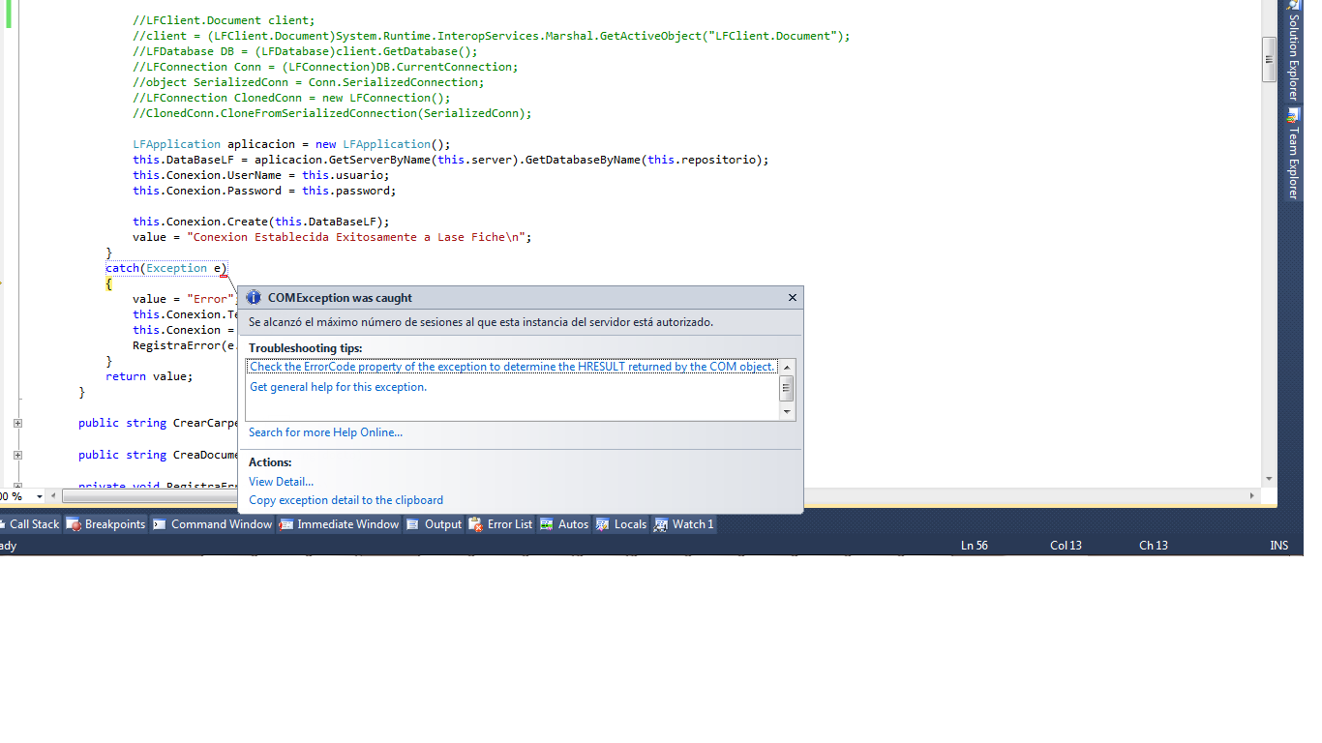Click the Watch 1 tab icon

(x=660, y=524)
